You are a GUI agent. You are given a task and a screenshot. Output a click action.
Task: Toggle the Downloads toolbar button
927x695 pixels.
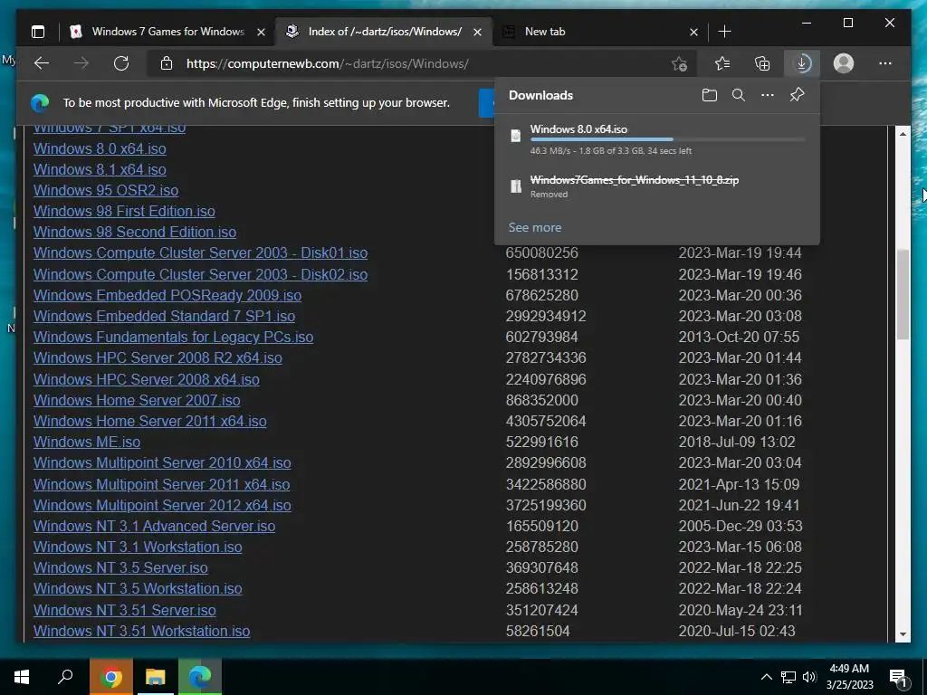(x=802, y=63)
